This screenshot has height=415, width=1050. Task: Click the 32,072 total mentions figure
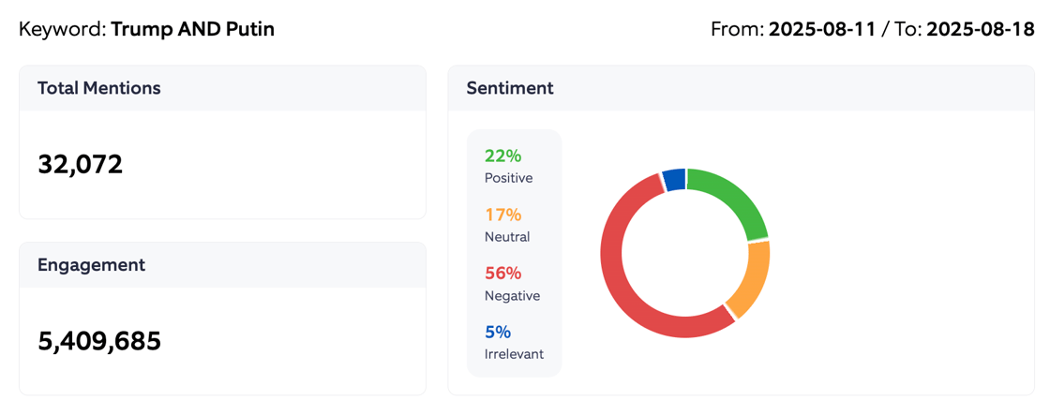(x=81, y=165)
